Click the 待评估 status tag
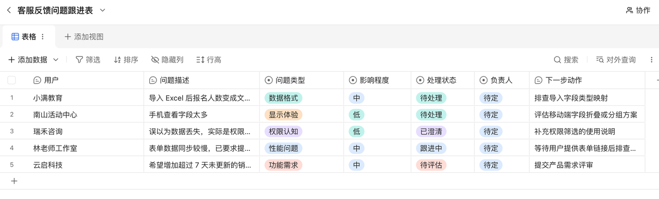Image resolution: width=659 pixels, height=199 pixels. coord(431,165)
